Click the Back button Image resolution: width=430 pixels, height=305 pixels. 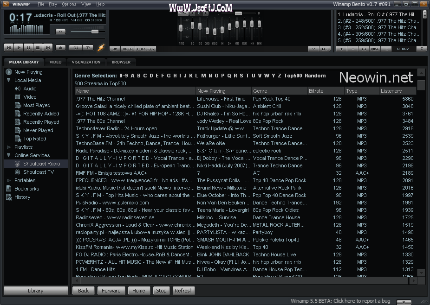(84, 291)
